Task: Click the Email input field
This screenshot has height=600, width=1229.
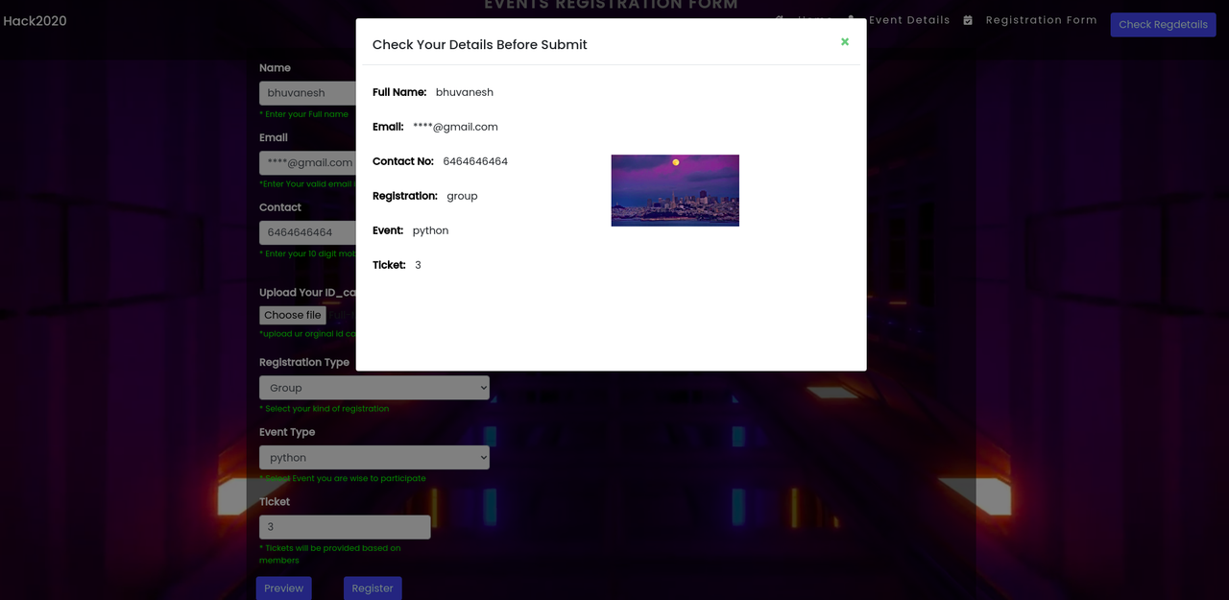Action: coord(308,162)
